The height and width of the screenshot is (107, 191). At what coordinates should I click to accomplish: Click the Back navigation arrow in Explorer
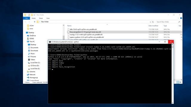25,22
